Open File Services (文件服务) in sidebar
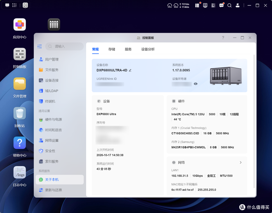 coord(60,70)
